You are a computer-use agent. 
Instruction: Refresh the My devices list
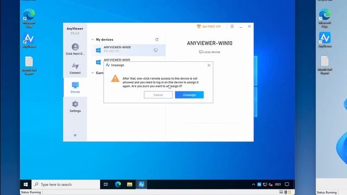tap(157, 40)
